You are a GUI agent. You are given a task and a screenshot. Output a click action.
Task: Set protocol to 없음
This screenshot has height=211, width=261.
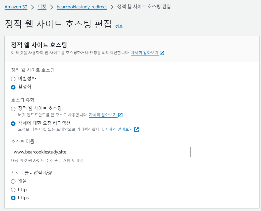[x=13, y=181]
